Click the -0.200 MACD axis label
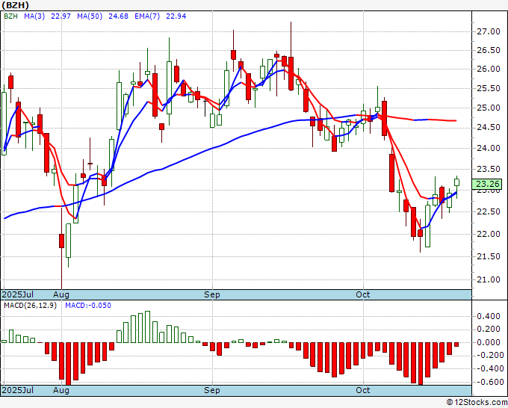 [x=490, y=356]
